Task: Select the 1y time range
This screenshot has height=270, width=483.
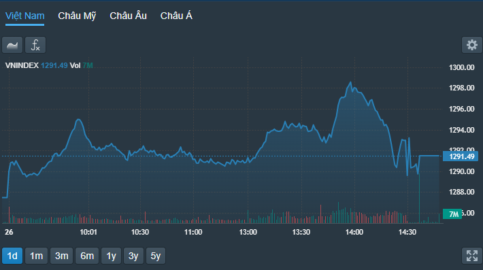Action: (x=111, y=256)
